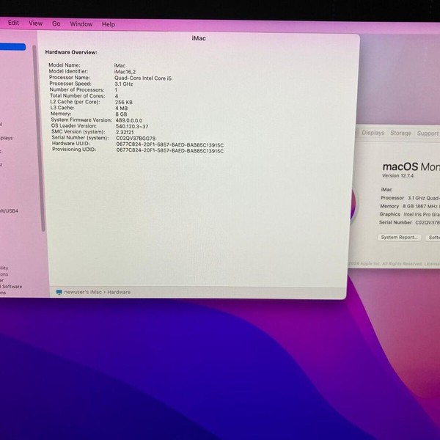Select the Model Identifier value iMac16,2
This screenshot has height=440, width=440.
pos(125,72)
